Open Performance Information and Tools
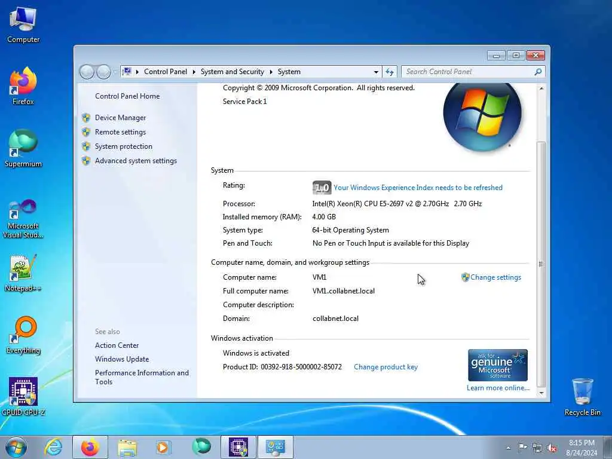This screenshot has width=612, height=459. [x=142, y=378]
